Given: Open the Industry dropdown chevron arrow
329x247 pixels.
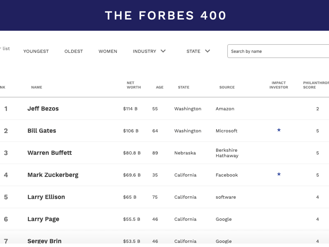Looking at the screenshot, I should (x=163, y=51).
